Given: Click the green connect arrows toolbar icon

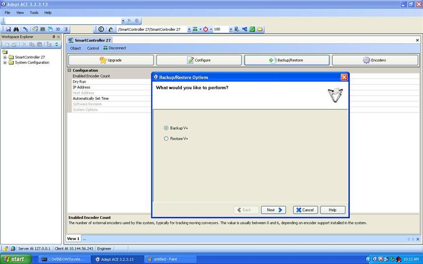Looking at the screenshot, I should (x=195, y=29).
